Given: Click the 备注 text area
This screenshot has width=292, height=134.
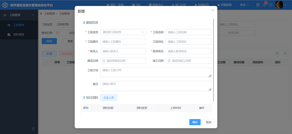Looking at the screenshot, I should (x=156, y=86).
